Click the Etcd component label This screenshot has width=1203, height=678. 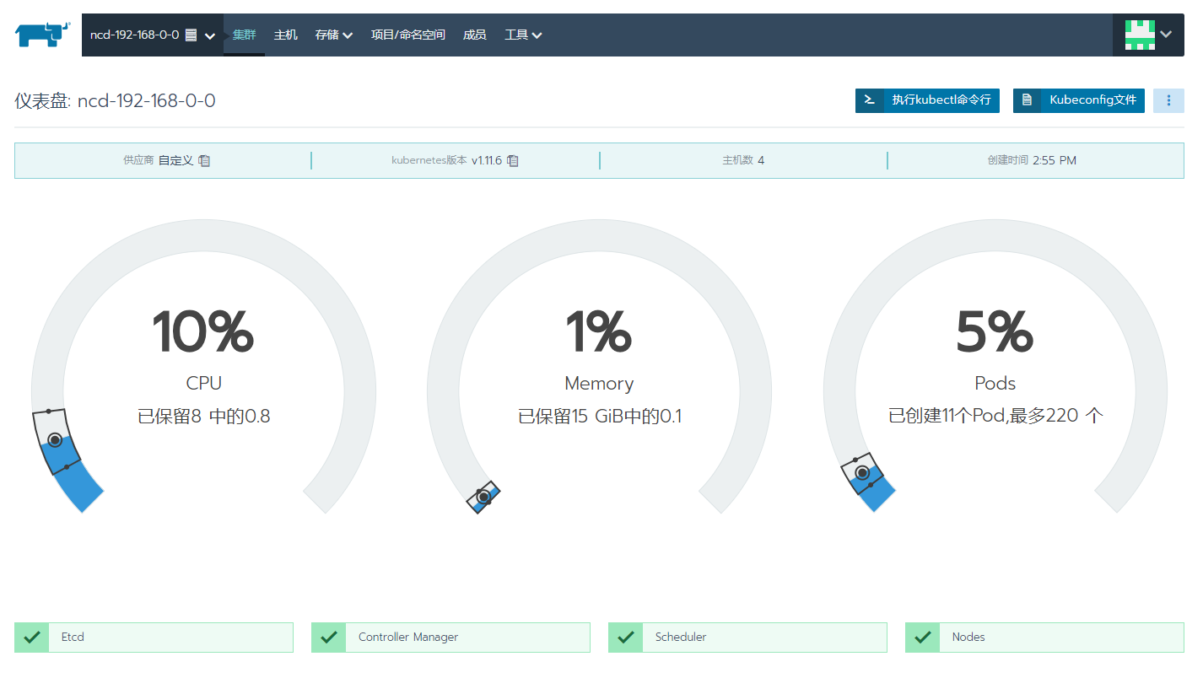pos(73,638)
